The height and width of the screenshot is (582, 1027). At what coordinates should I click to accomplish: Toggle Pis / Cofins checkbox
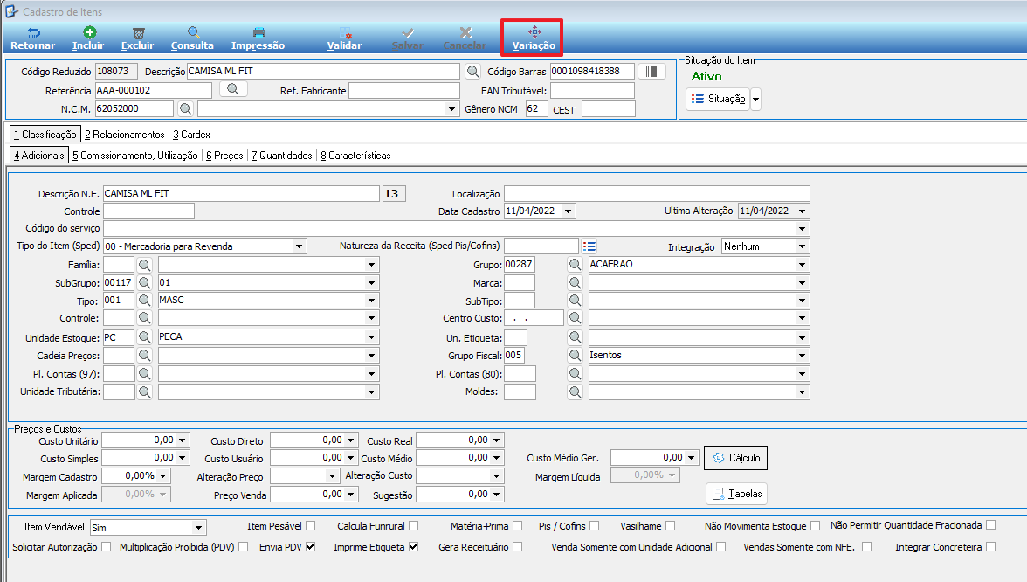tap(594, 526)
